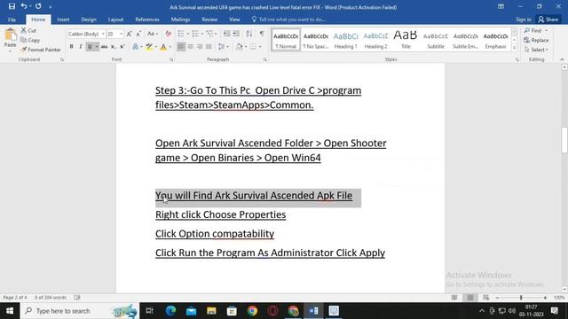Expand underline style dropdown arrow
Viewport: 568px width, 319px height.
click(x=97, y=47)
